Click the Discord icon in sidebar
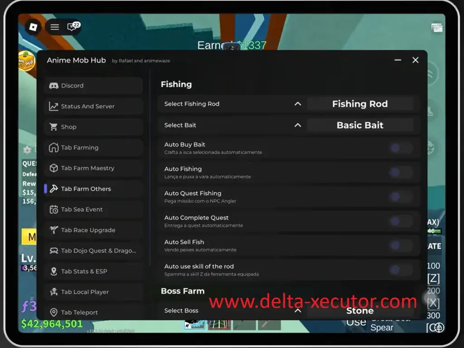Screen dimensions: 464x348 tap(53, 86)
